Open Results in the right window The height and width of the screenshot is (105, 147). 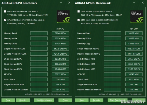[x=96, y=100]
